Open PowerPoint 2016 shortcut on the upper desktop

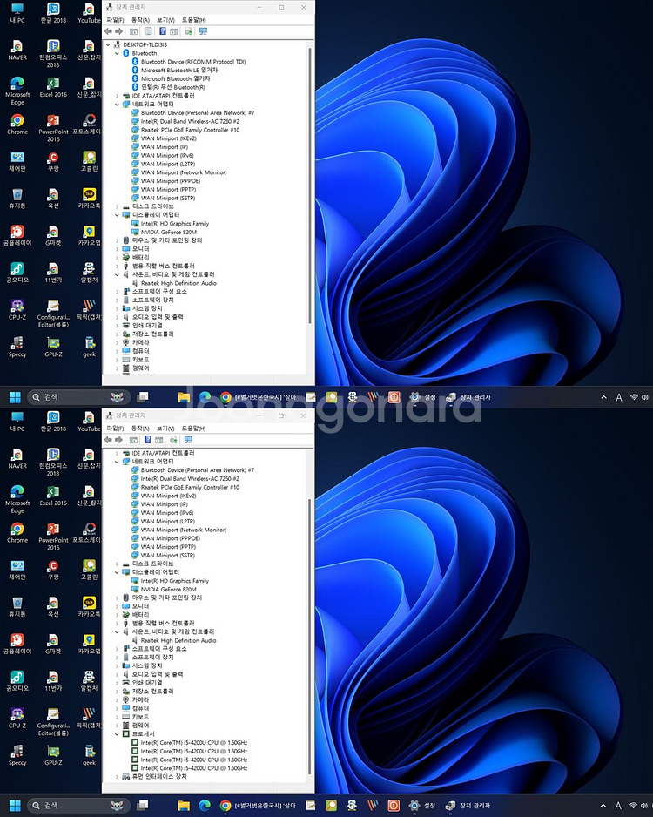click(x=53, y=128)
